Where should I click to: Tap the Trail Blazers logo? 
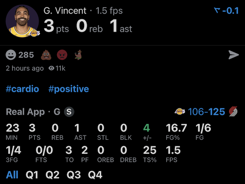233,112
